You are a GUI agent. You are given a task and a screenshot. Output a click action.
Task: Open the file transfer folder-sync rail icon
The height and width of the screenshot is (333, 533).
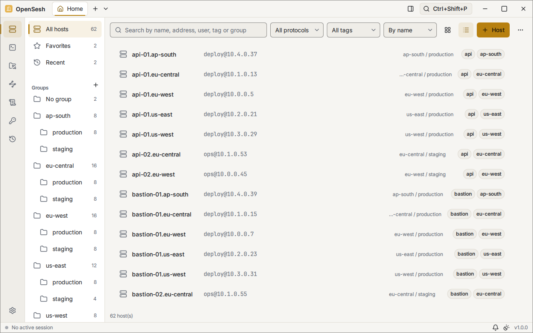(12, 66)
